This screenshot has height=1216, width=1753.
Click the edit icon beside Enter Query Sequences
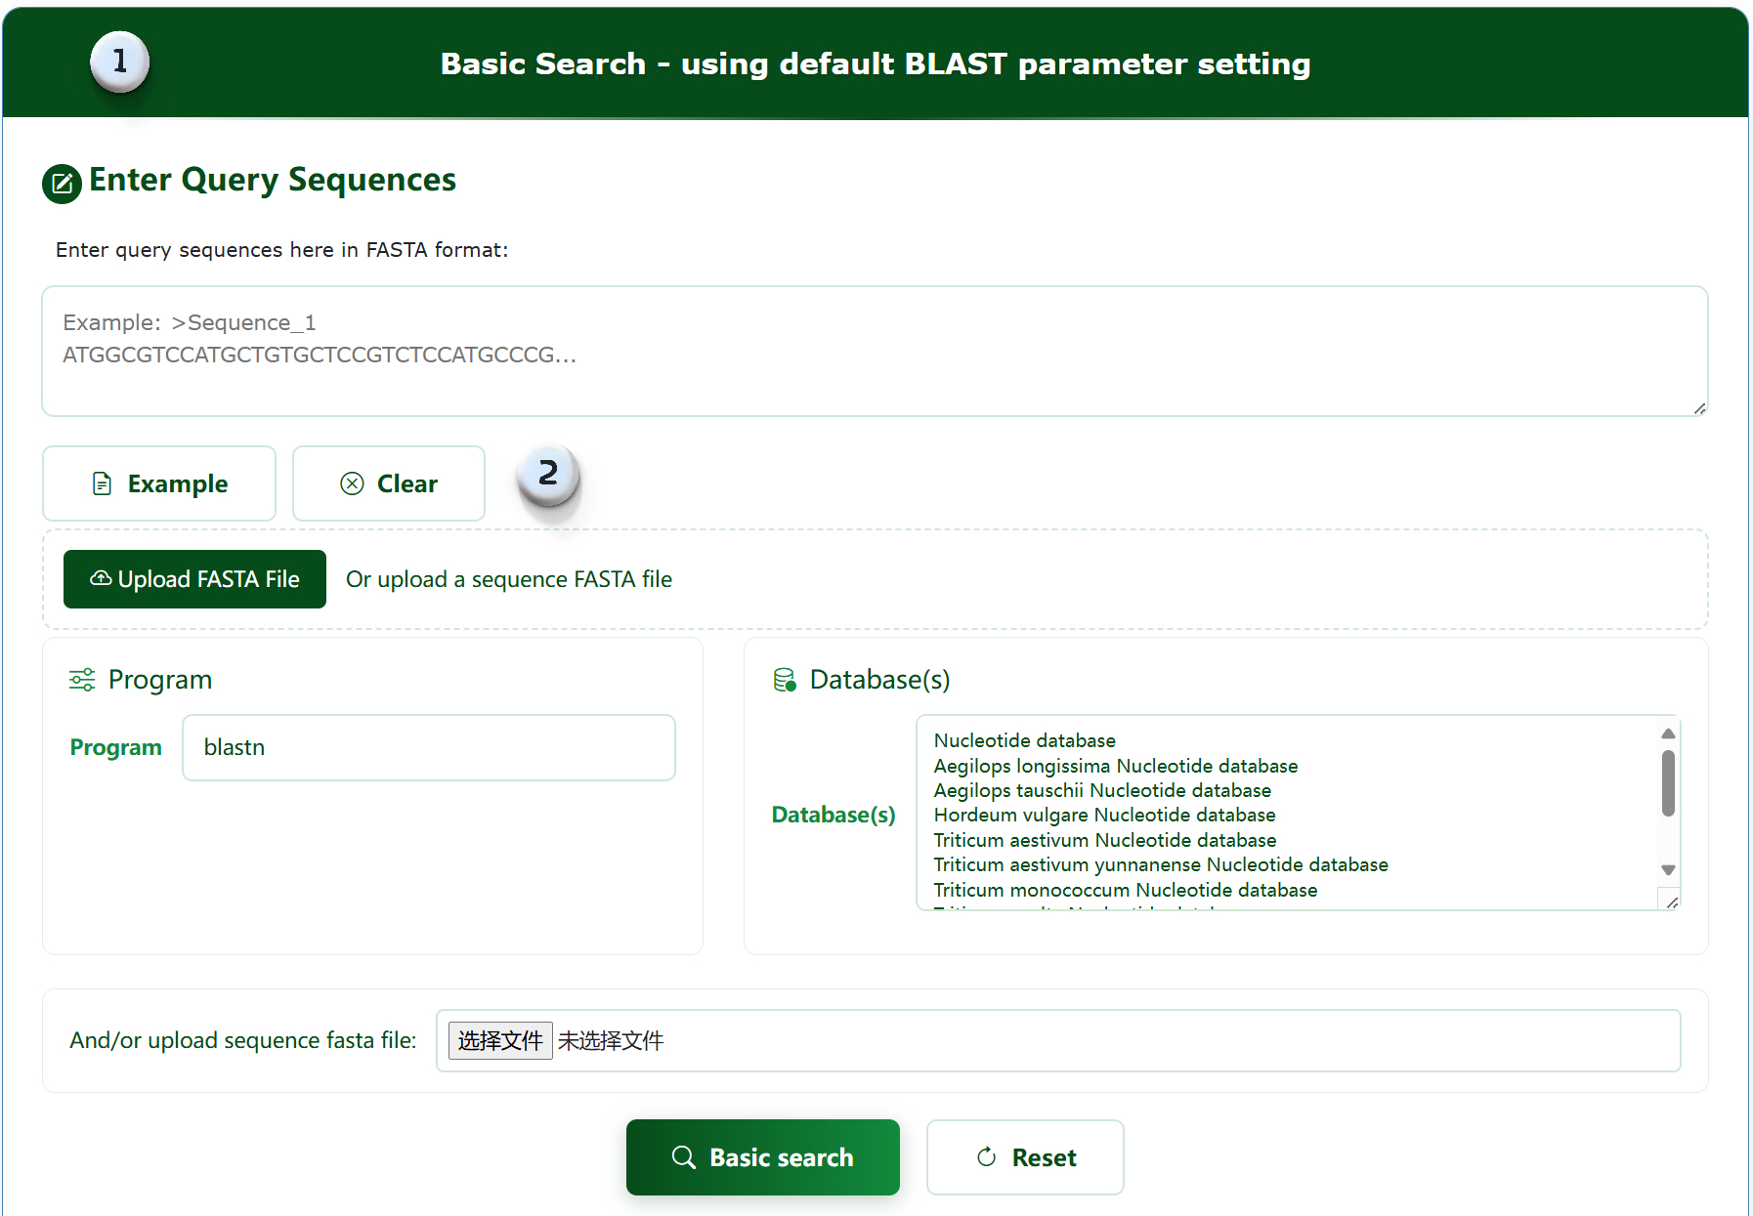(62, 184)
